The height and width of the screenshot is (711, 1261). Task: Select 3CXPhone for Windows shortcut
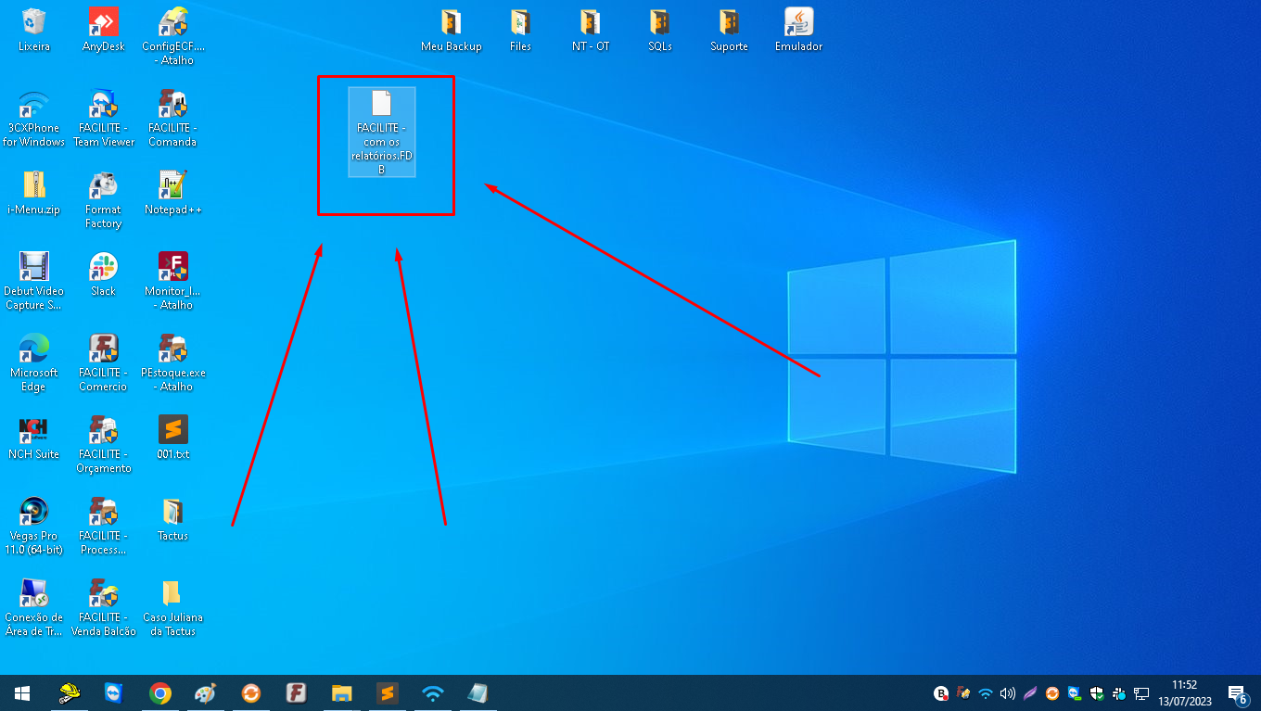pos(34,119)
